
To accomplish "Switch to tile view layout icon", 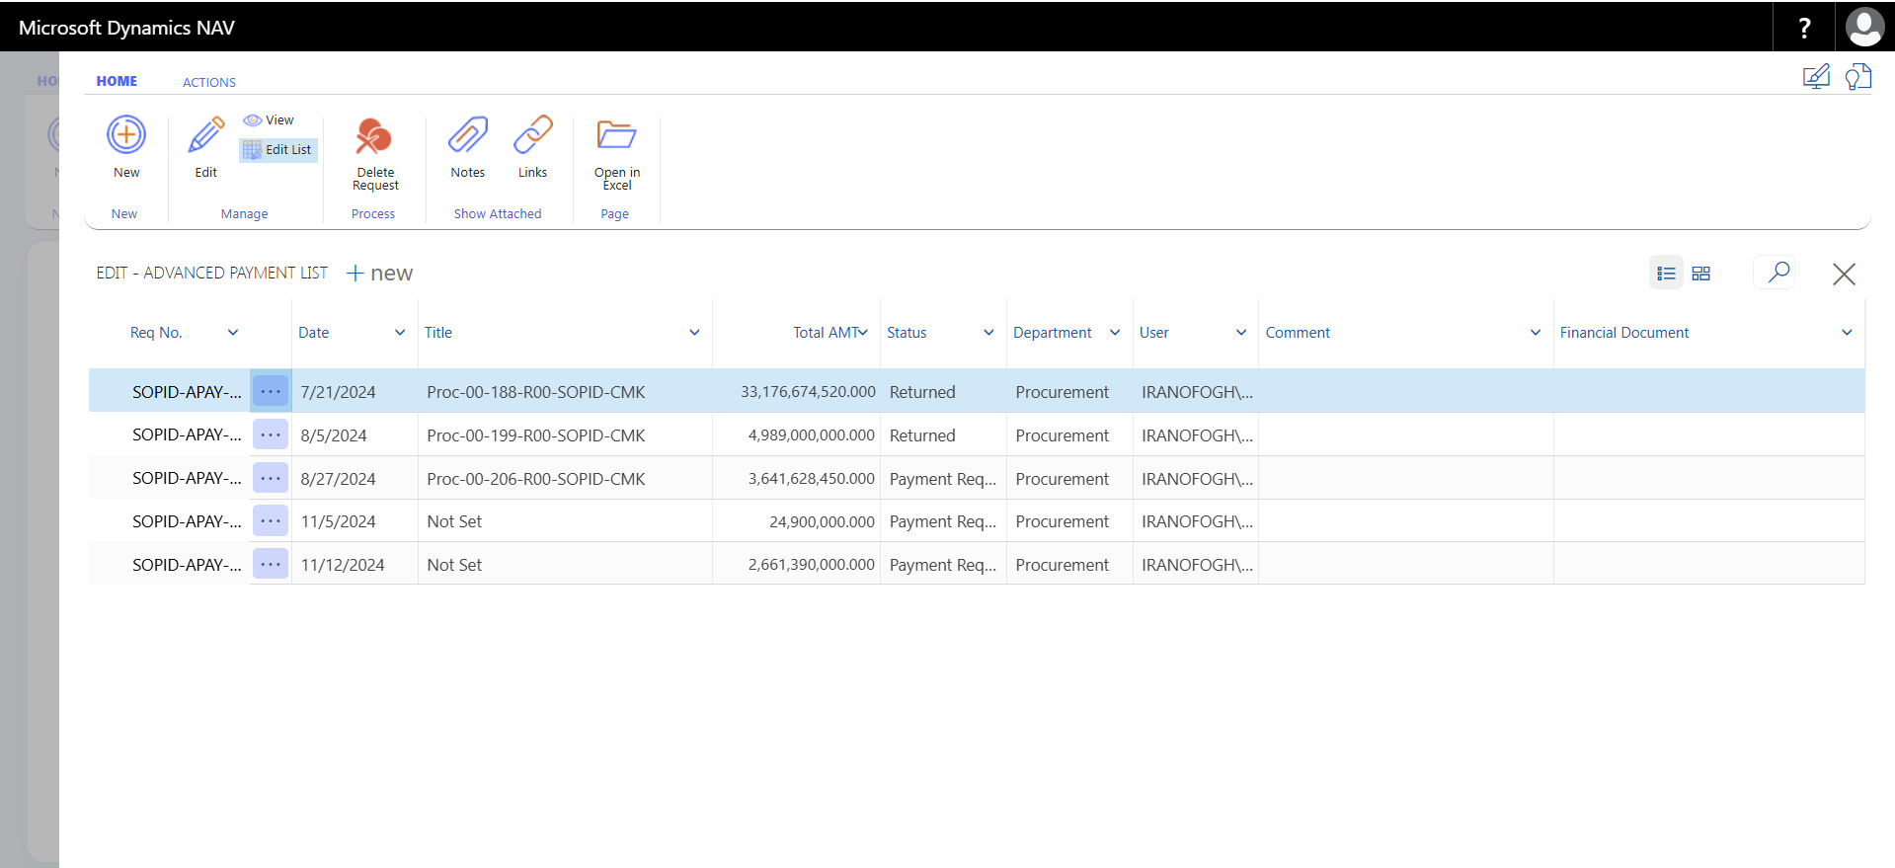I will pyautogui.click(x=1700, y=274).
